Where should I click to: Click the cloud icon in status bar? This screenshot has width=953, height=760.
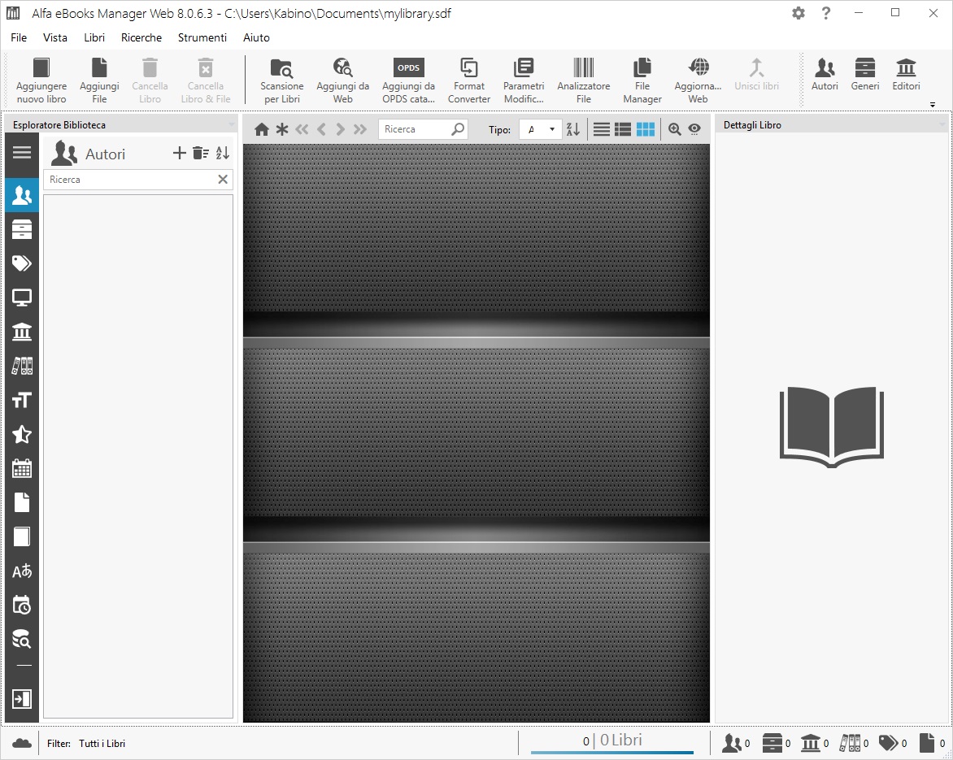tap(22, 743)
